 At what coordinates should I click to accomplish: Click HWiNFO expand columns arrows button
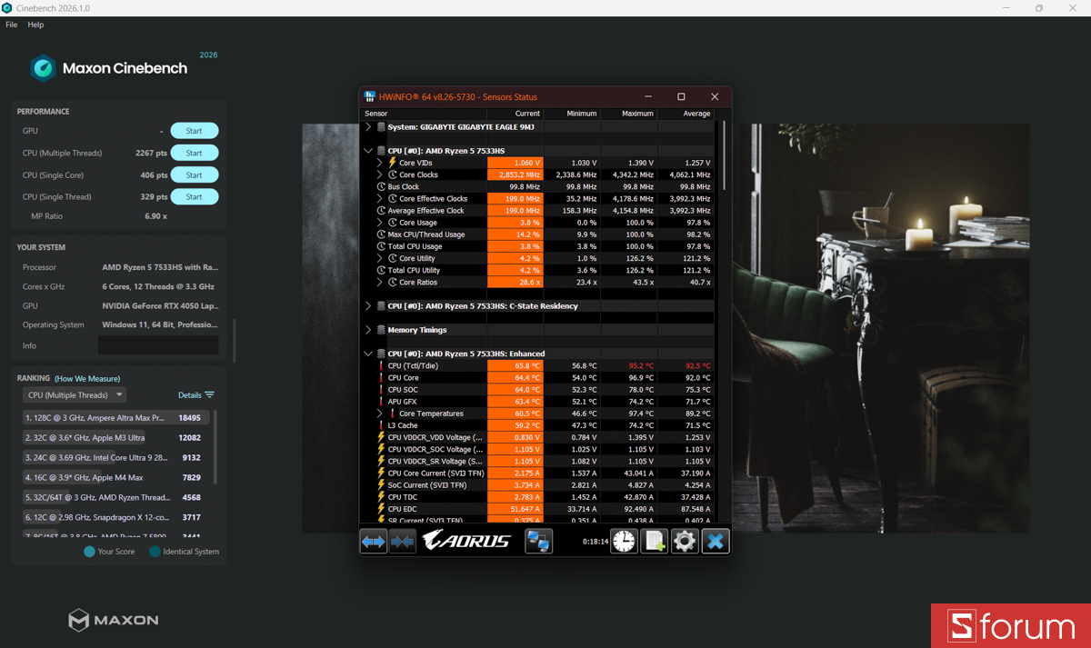(x=374, y=541)
